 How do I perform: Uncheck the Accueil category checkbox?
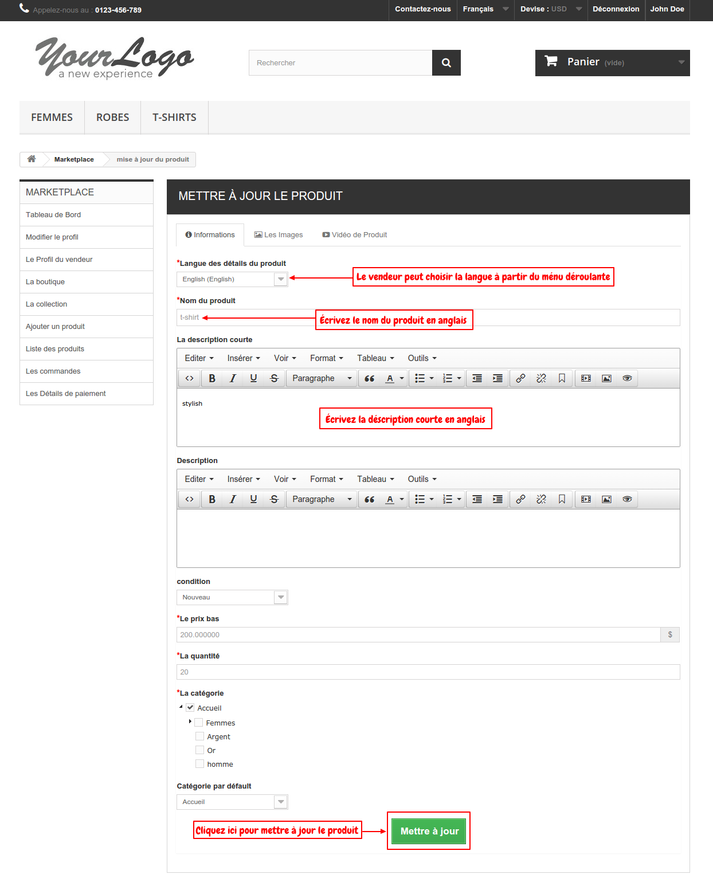[190, 708]
